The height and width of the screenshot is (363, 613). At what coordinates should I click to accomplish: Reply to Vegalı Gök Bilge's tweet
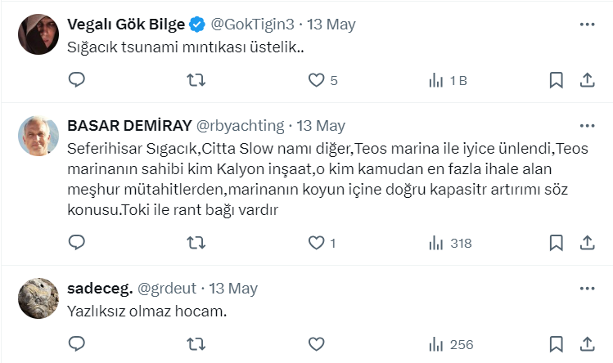[x=76, y=80]
